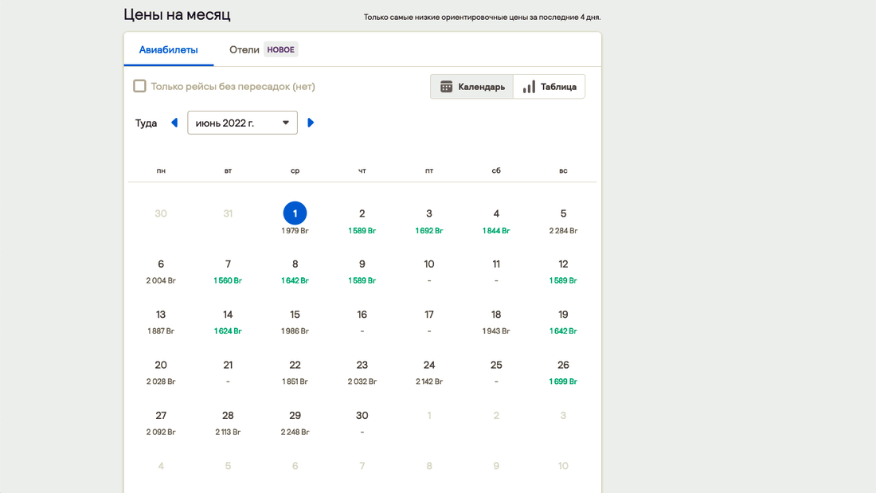The image size is (876, 493).
Task: Click June 29 priced 2 248 Br
Action: pyautogui.click(x=295, y=422)
